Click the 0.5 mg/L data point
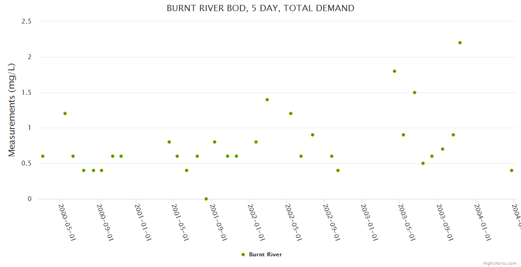This screenshot has width=521, height=267. coord(423,163)
